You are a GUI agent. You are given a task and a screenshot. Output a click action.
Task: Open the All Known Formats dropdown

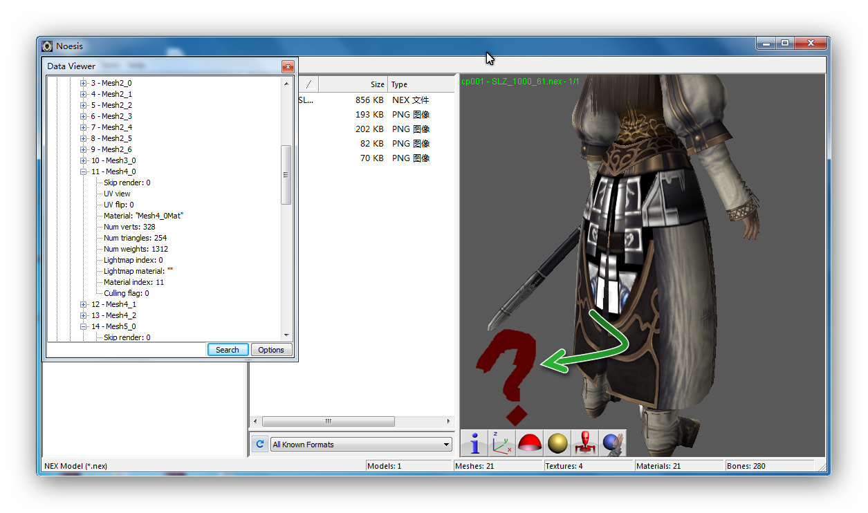click(361, 444)
